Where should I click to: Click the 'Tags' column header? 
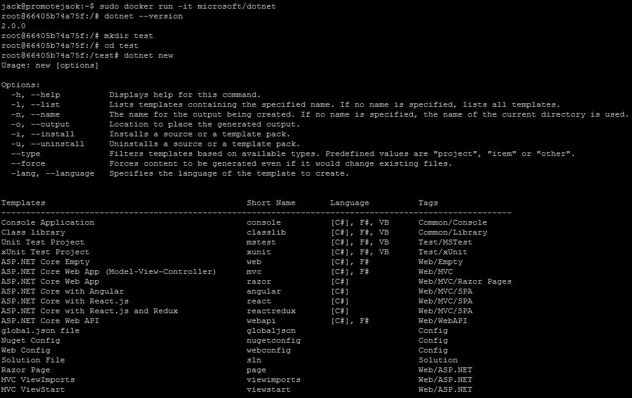pyautogui.click(x=428, y=203)
